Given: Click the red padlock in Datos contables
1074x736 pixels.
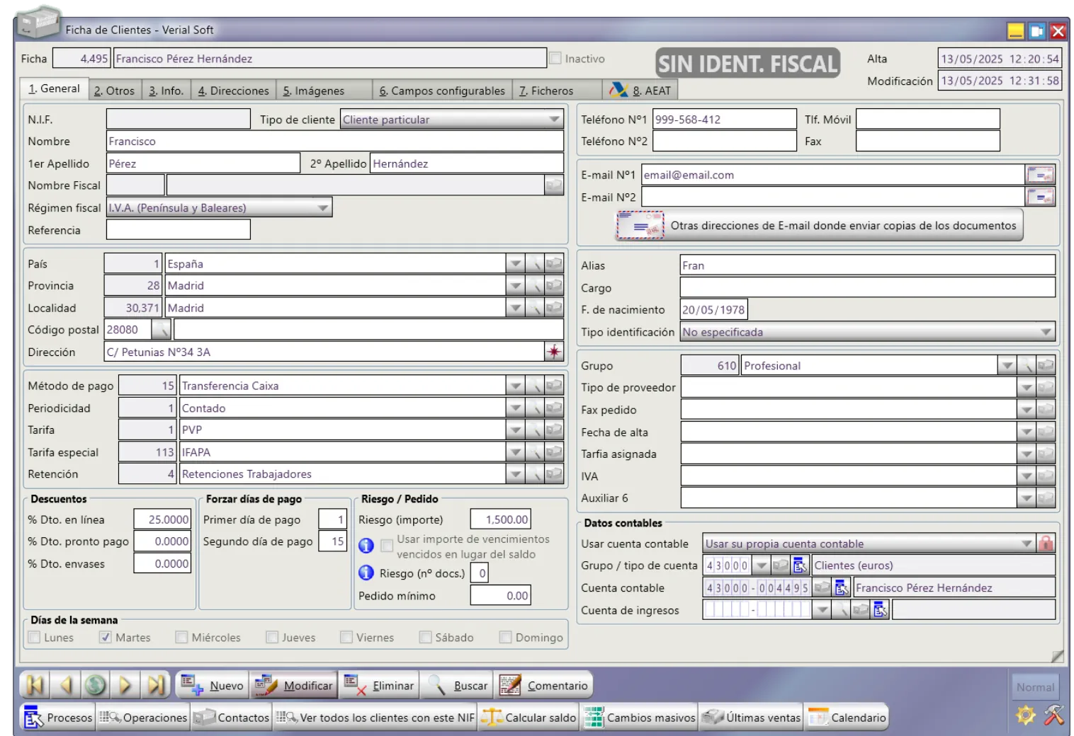Looking at the screenshot, I should (x=1046, y=544).
